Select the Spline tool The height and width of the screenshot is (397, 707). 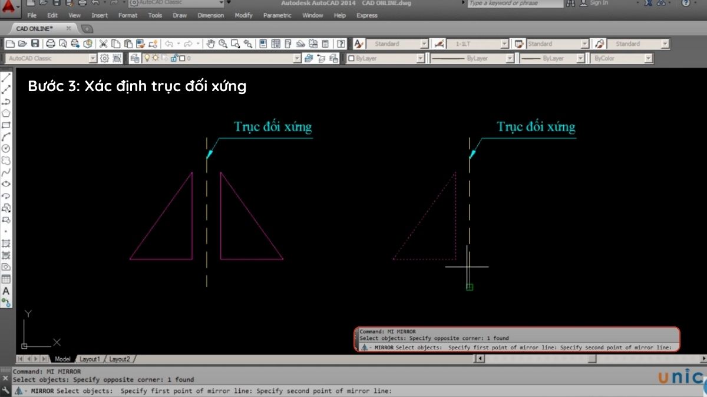point(6,172)
